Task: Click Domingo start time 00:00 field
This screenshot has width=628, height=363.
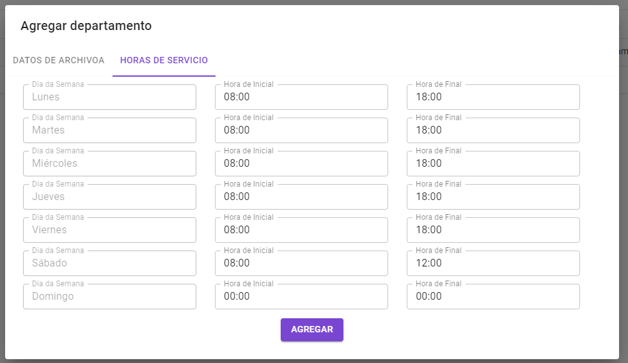Action: 301,296
